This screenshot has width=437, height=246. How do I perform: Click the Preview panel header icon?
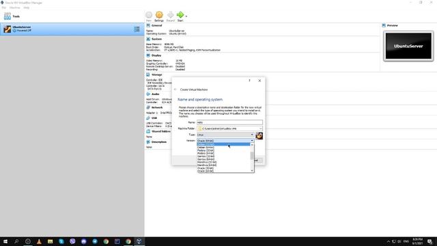pos(384,25)
